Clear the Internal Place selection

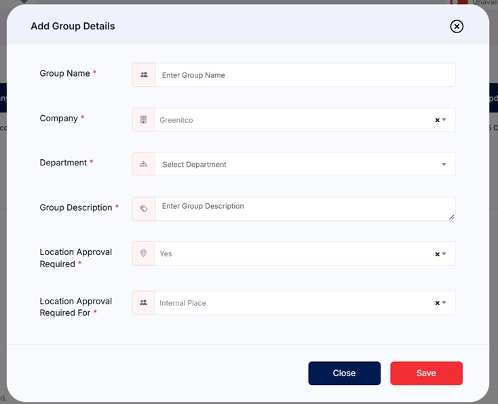(x=437, y=303)
